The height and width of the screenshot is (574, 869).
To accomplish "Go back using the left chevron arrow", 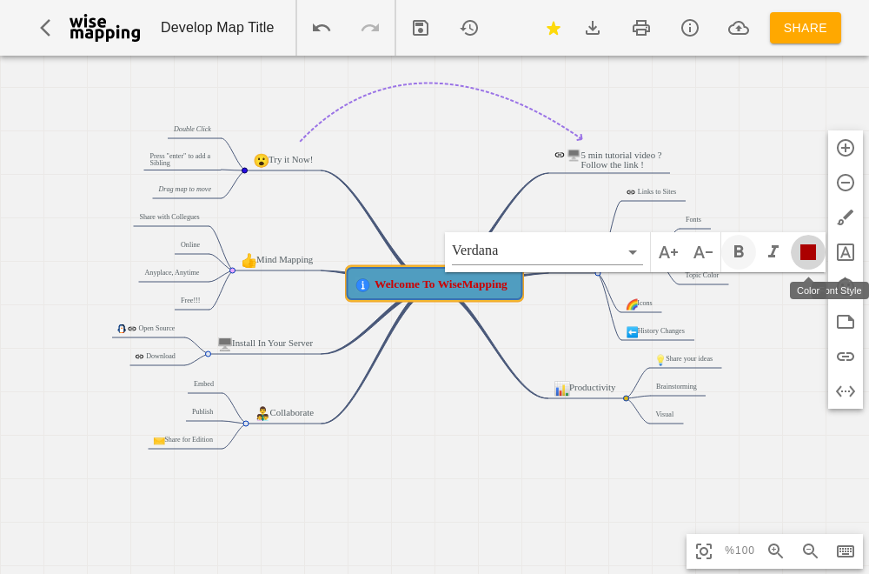I will pos(45,28).
